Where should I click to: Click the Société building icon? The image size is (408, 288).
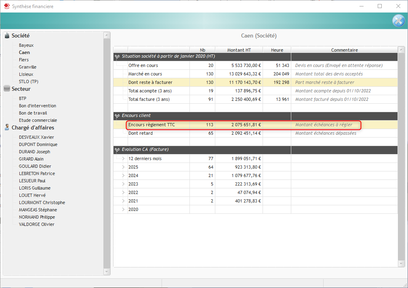tap(7, 36)
